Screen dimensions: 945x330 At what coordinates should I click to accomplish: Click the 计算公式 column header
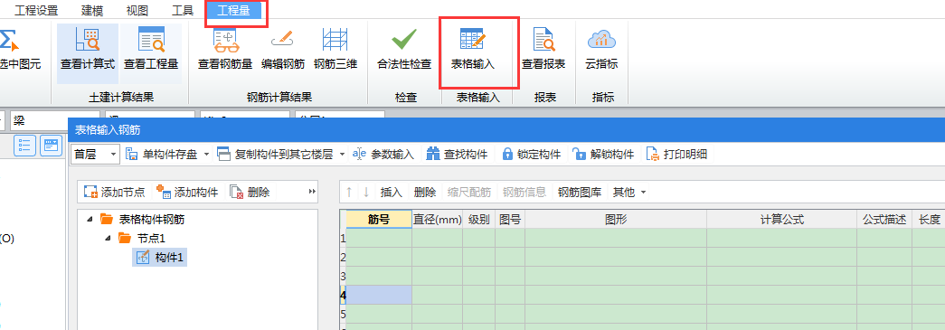(x=781, y=220)
